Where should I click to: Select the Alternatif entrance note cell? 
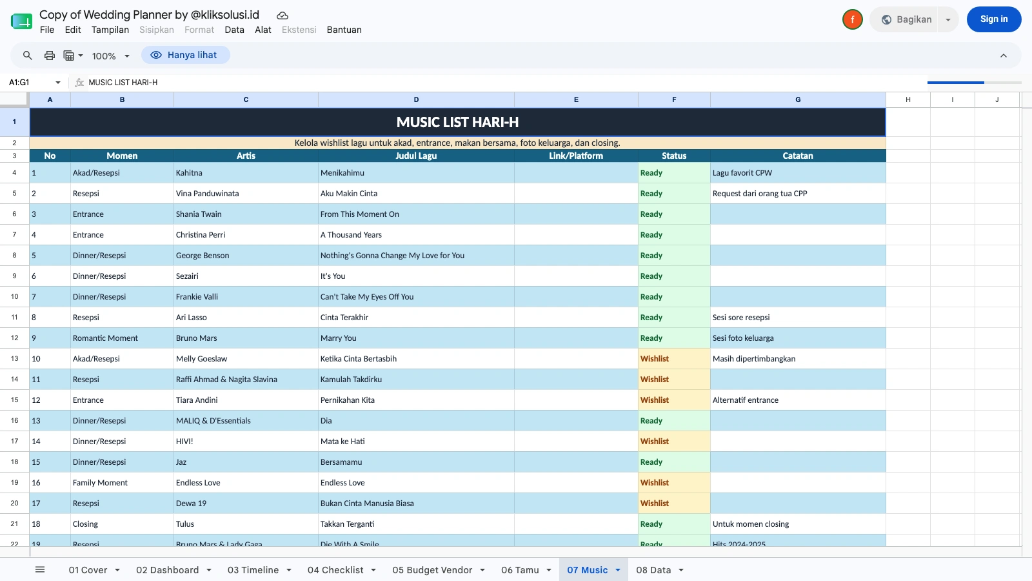click(x=798, y=400)
